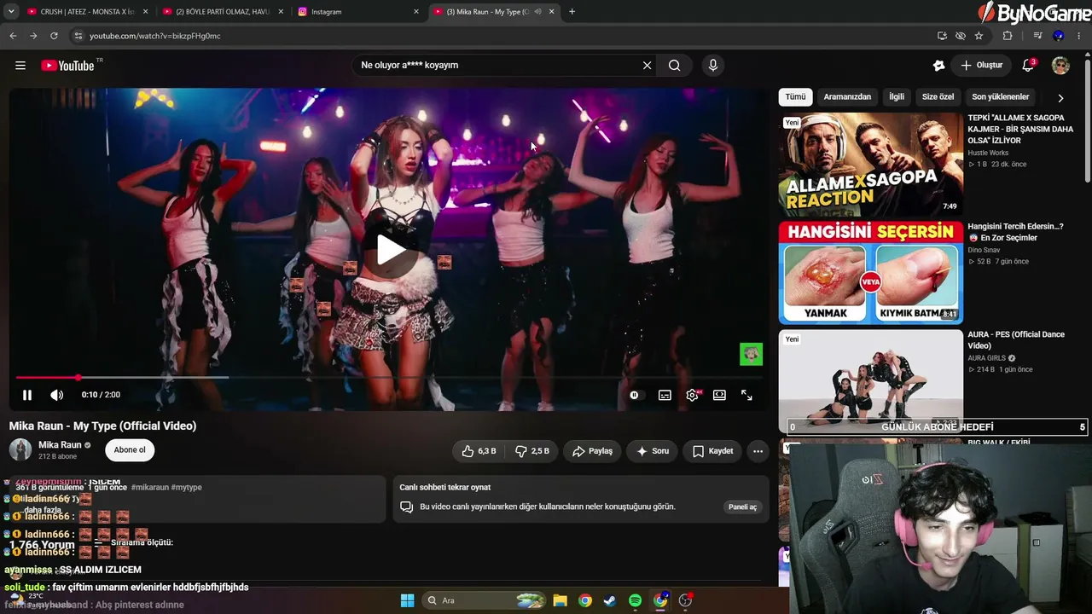1092x614 pixels.
Task: Like the Mika Raun video
Action: click(479, 451)
